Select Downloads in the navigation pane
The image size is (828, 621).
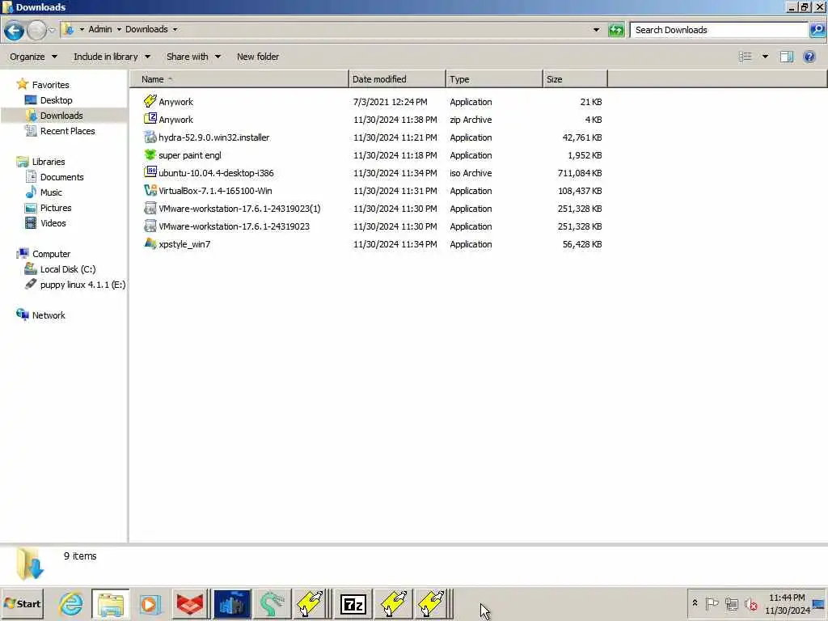(61, 116)
